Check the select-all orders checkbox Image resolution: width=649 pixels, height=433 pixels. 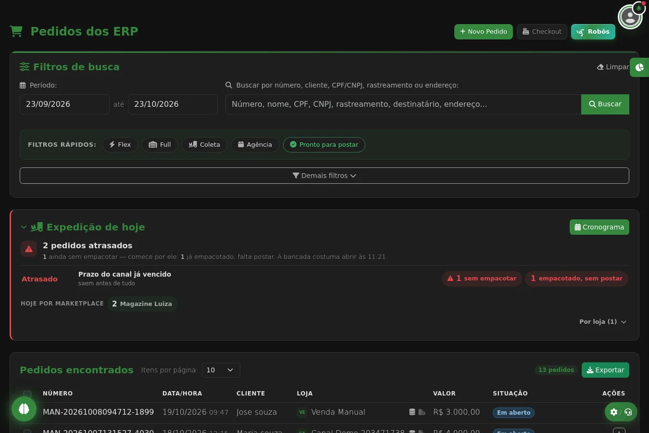[x=27, y=394]
